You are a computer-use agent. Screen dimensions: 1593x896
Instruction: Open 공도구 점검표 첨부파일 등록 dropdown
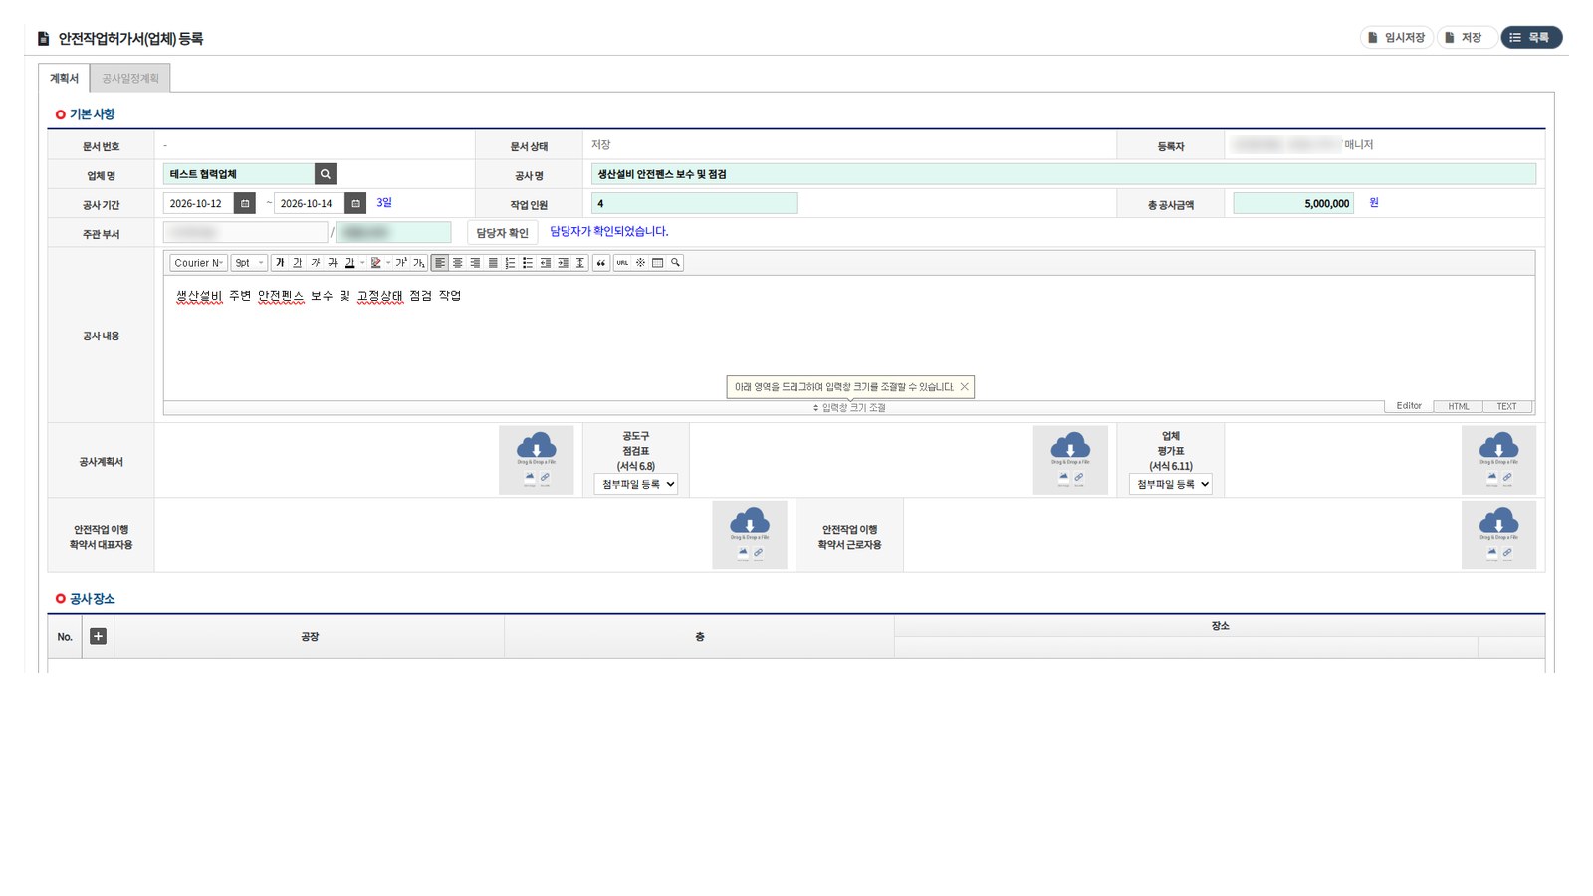pyautogui.click(x=636, y=484)
